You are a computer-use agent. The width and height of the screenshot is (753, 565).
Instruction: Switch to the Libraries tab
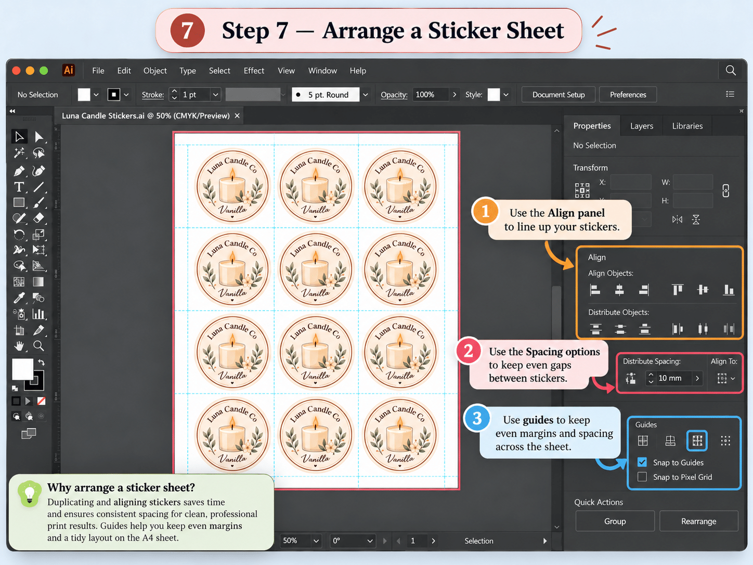pos(687,126)
